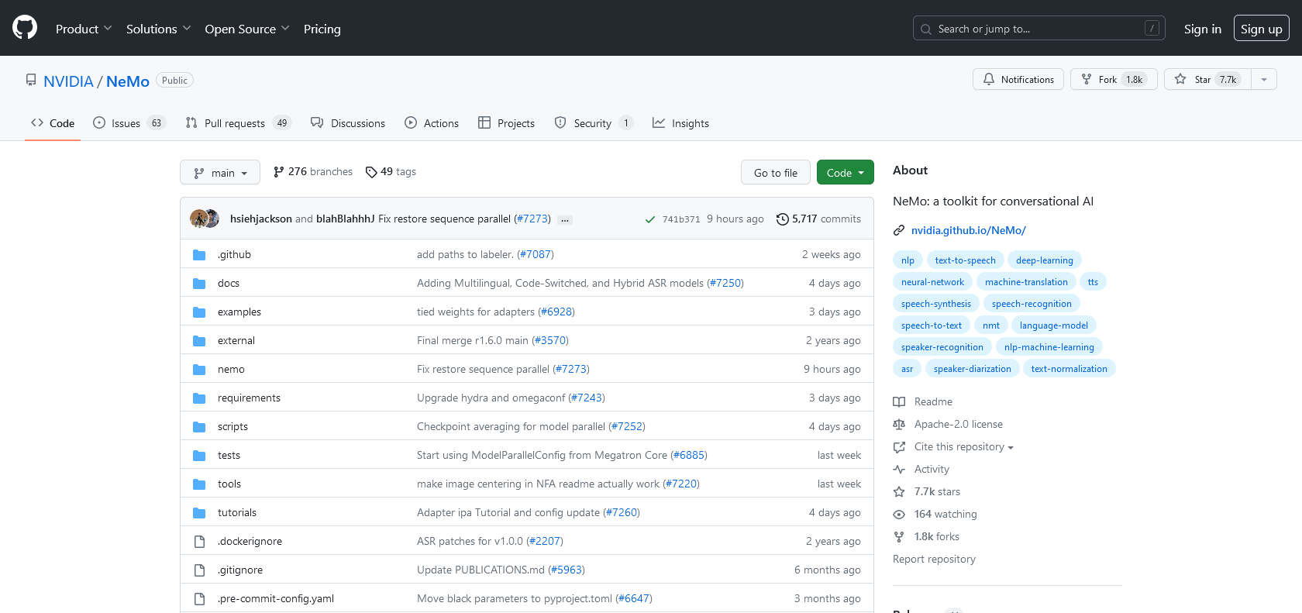Open the green Code dropdown button
The height and width of the screenshot is (613, 1302).
[846, 172]
